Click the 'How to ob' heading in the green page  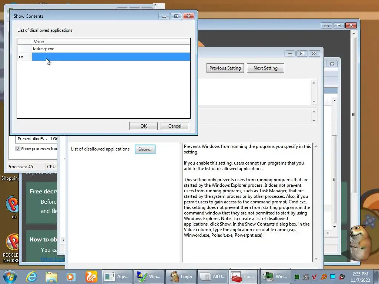(43, 239)
